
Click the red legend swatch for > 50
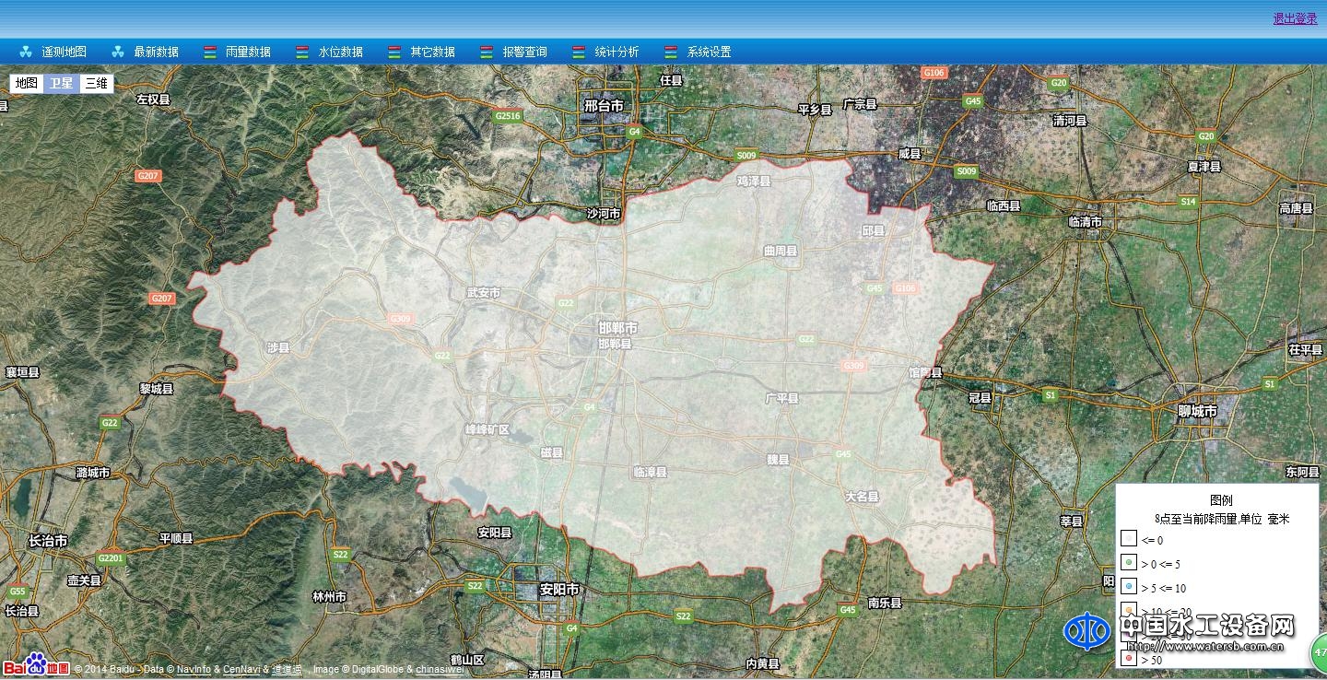1128,659
